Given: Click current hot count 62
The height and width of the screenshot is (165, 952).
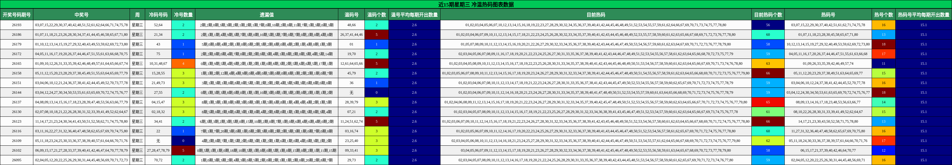Looking at the screenshot, I should (x=768, y=141).
